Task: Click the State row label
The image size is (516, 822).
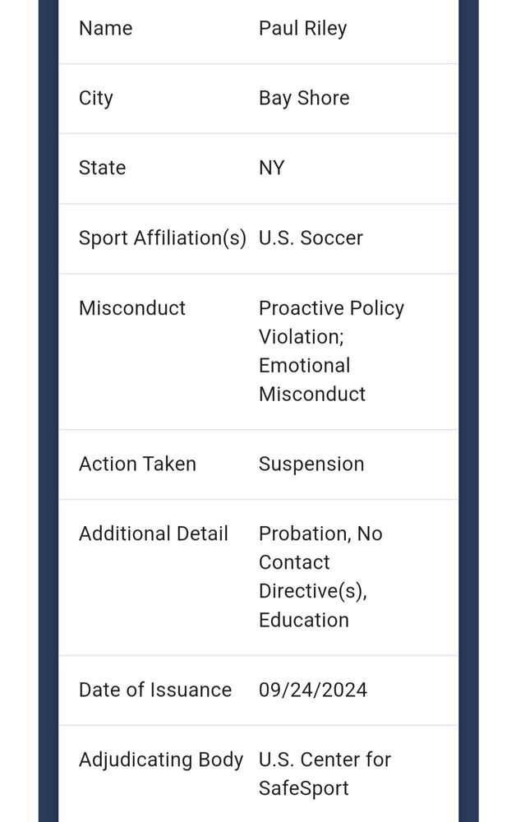Action: tap(102, 168)
